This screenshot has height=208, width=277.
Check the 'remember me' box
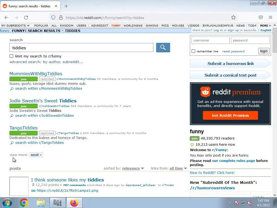(x=193, y=51)
